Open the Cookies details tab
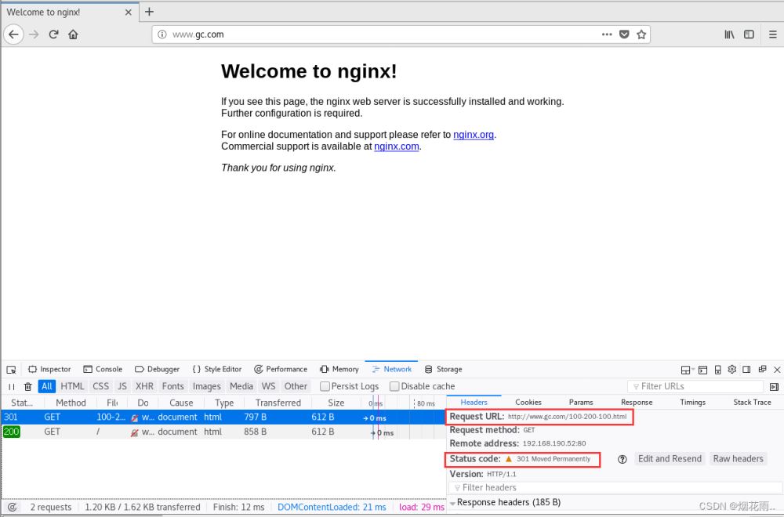784x517 pixels. [528, 402]
